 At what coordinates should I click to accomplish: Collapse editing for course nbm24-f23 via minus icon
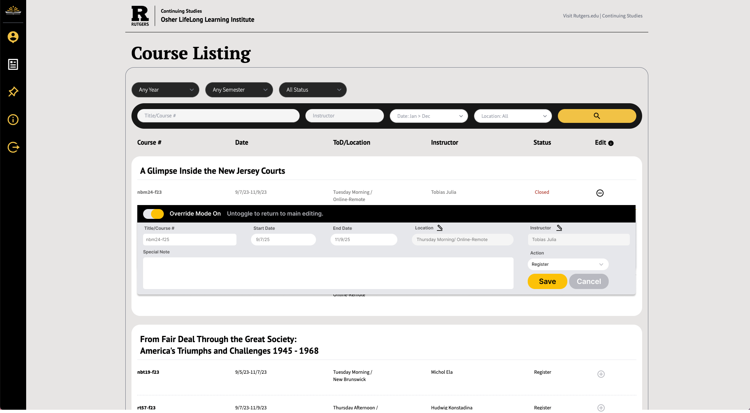coord(600,193)
